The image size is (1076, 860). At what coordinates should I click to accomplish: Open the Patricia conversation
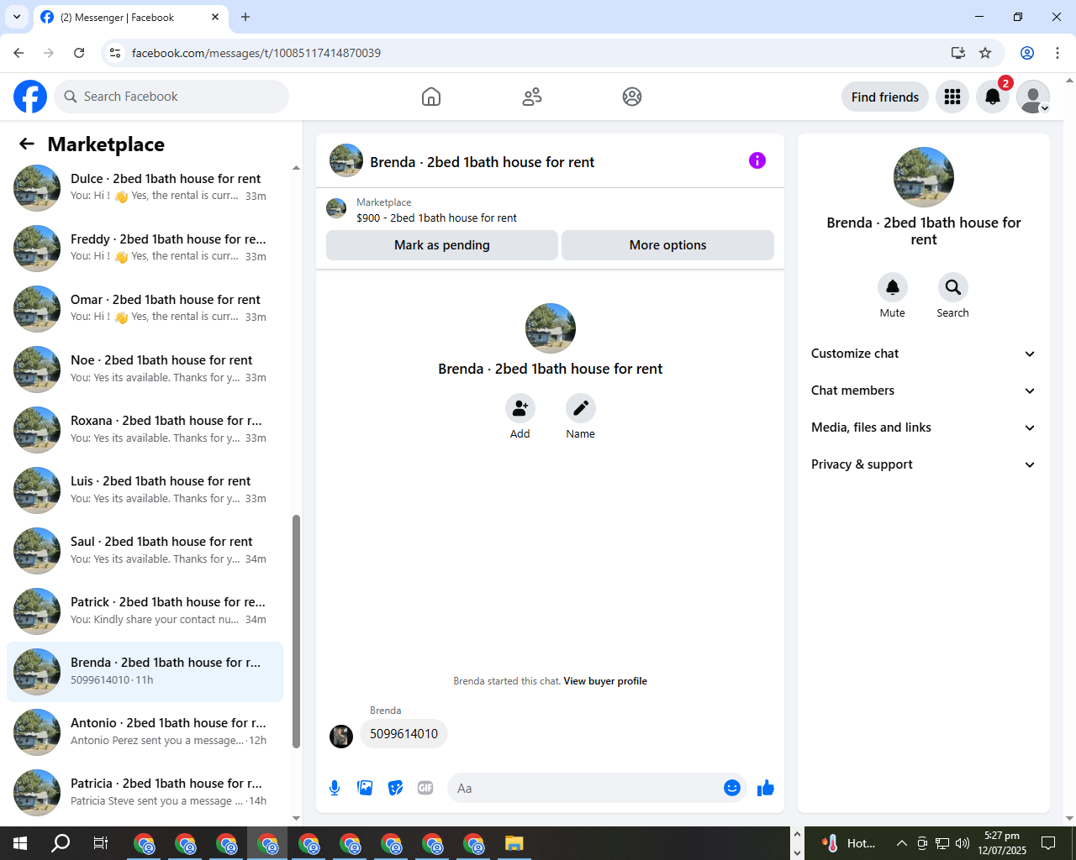pos(145,792)
